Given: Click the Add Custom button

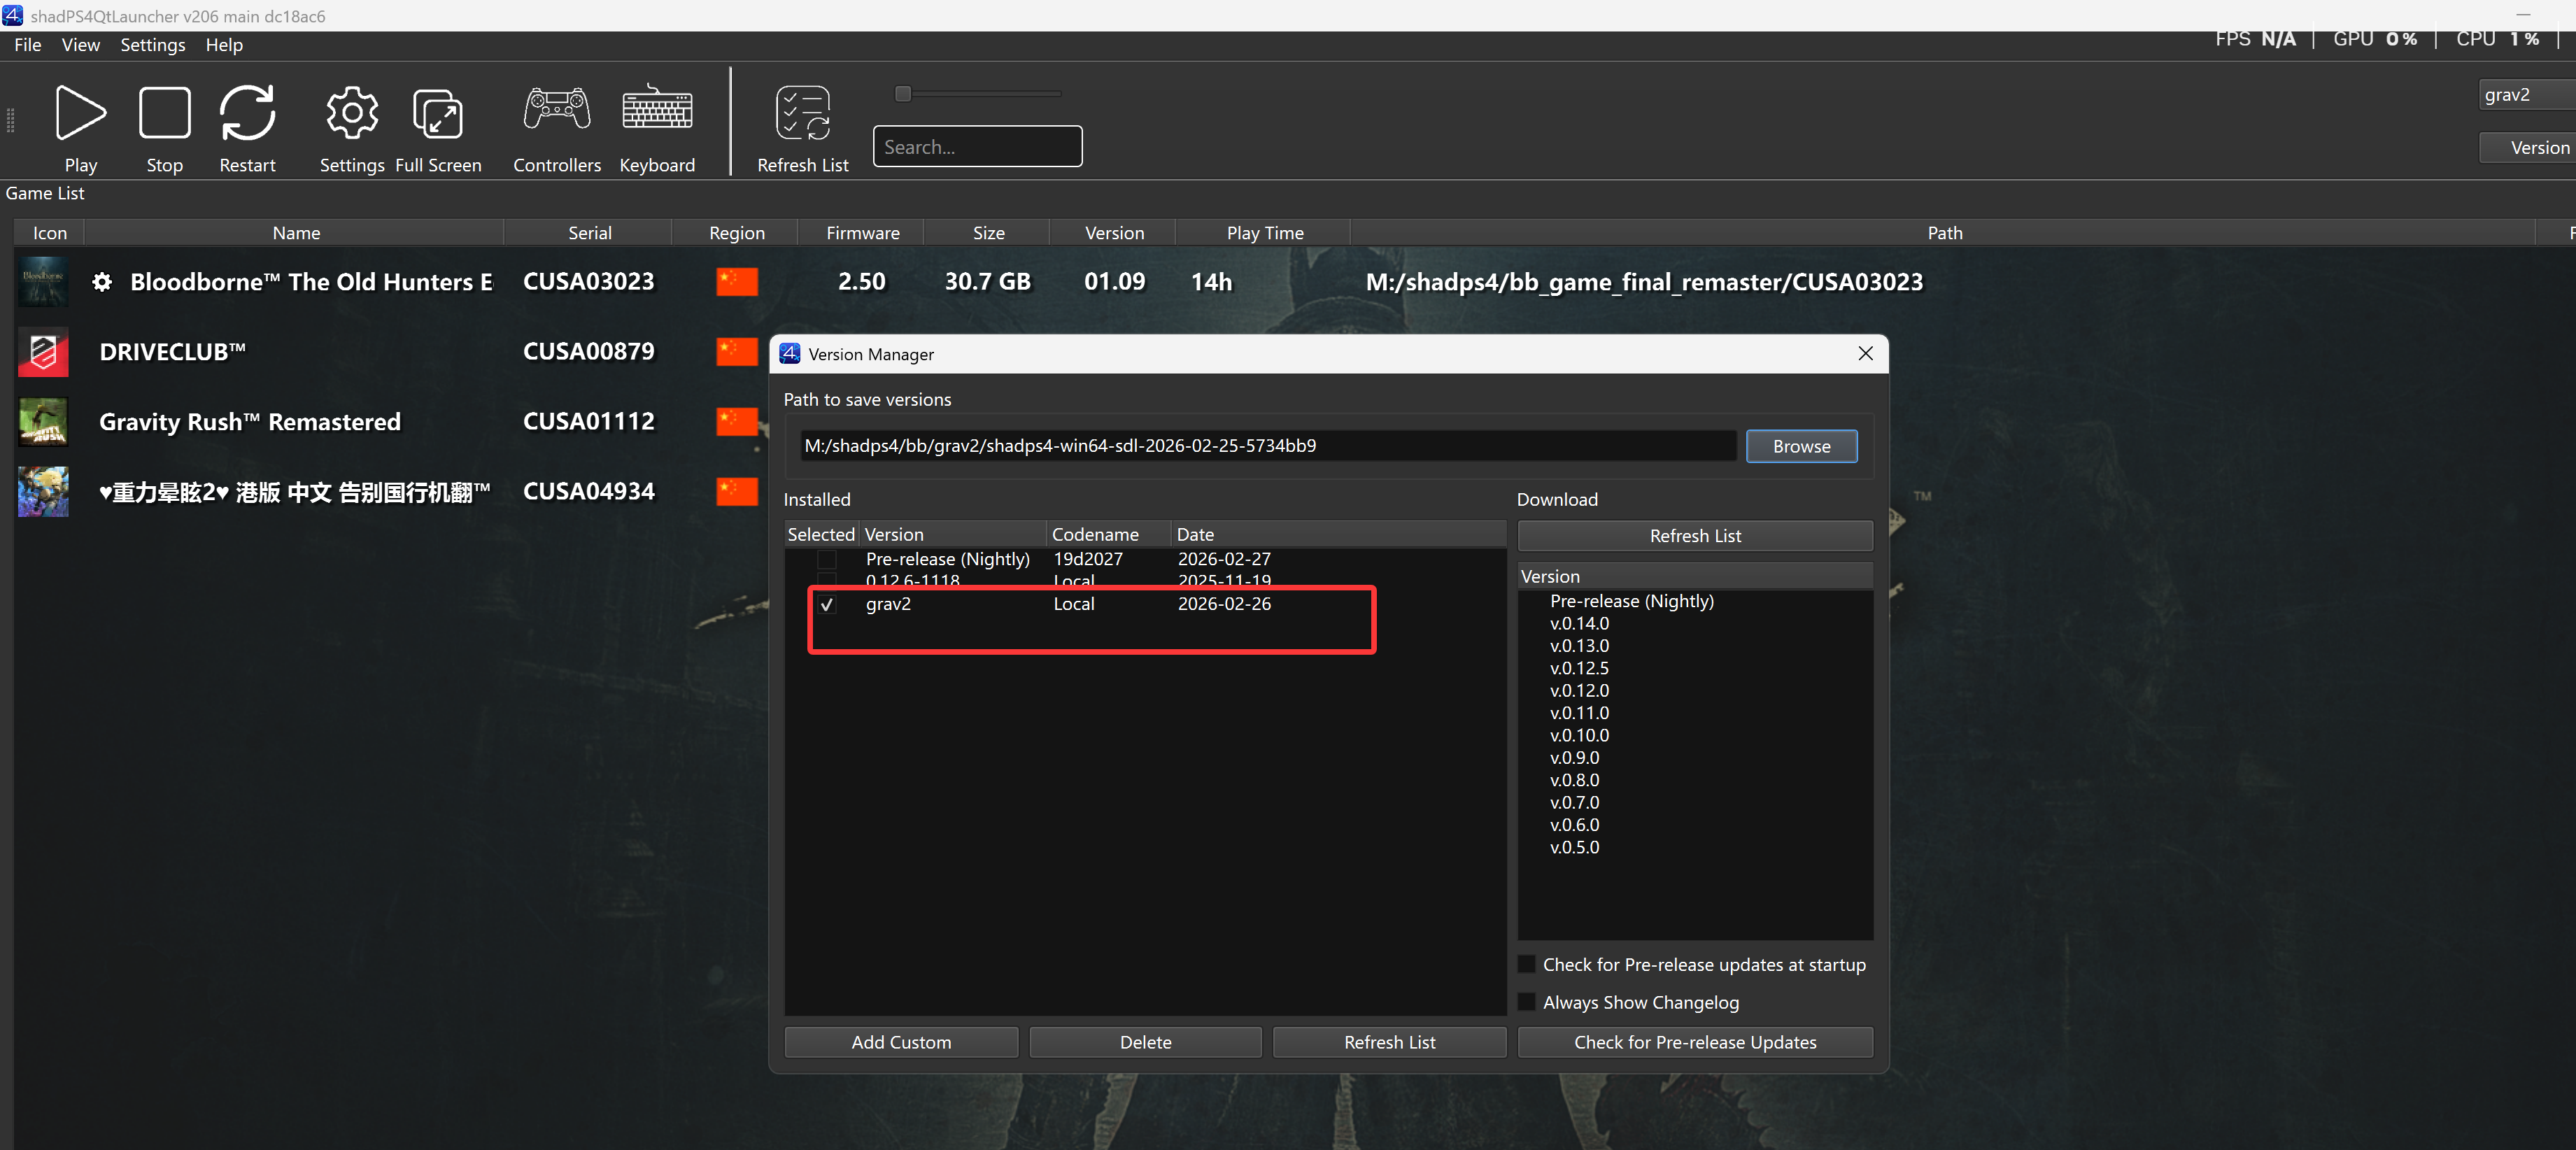Looking at the screenshot, I should tap(900, 1041).
